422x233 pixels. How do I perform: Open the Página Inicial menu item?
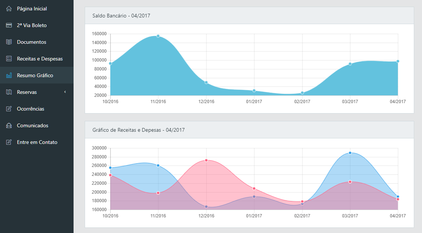click(x=32, y=9)
